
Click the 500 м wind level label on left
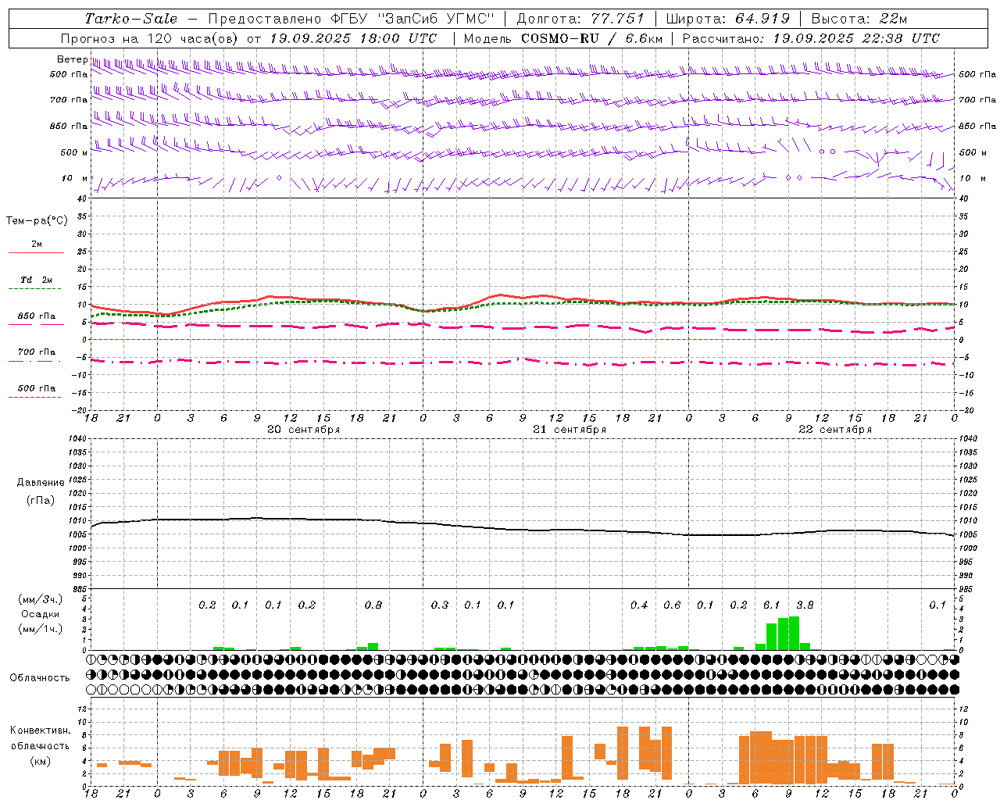click(x=74, y=152)
